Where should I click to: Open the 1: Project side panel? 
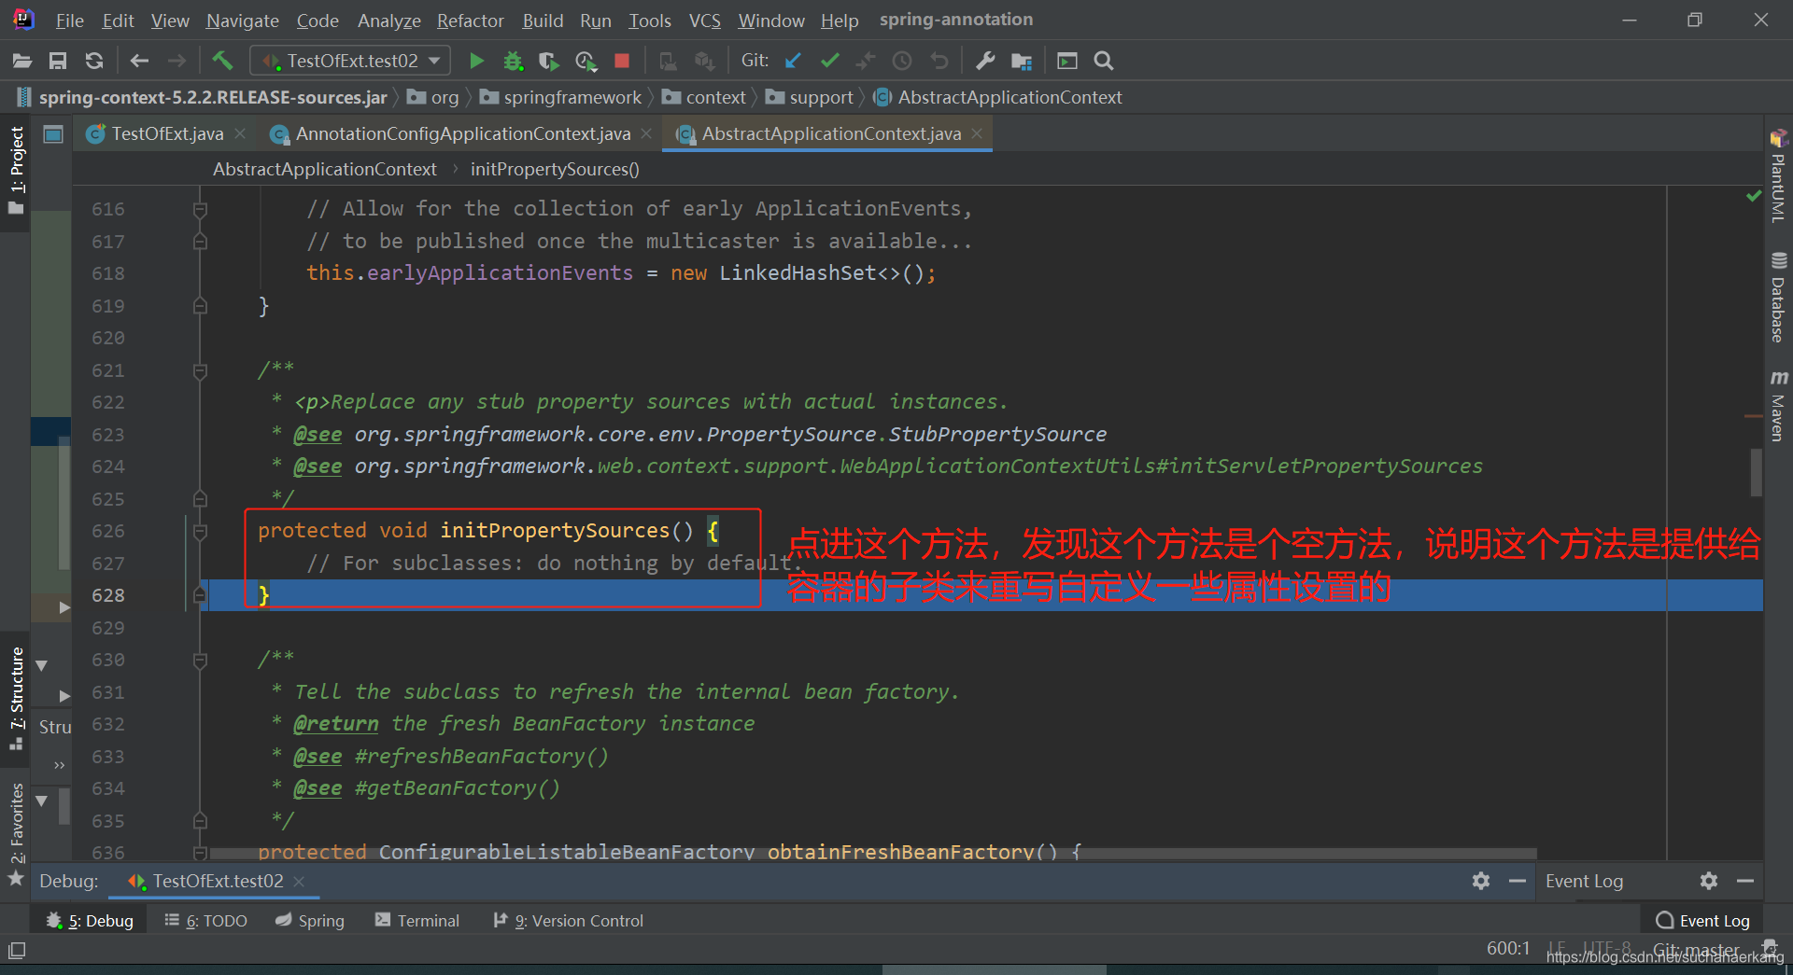pyautogui.click(x=16, y=170)
